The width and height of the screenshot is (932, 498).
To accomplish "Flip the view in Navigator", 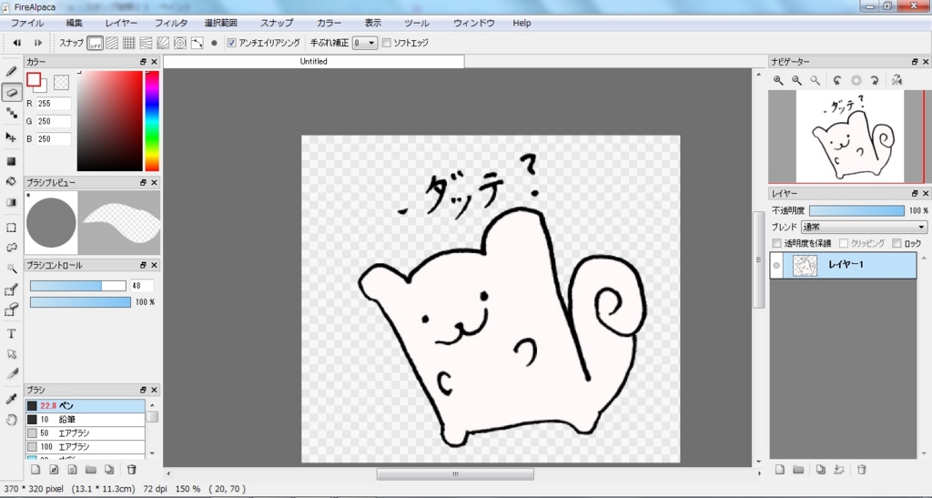I will pos(897,80).
